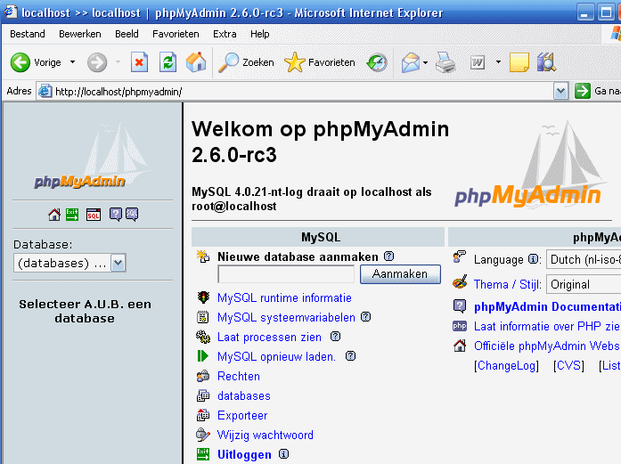Viewport: 621px width, 464px height.
Task: Open the ChangeLog link
Action: (x=507, y=366)
